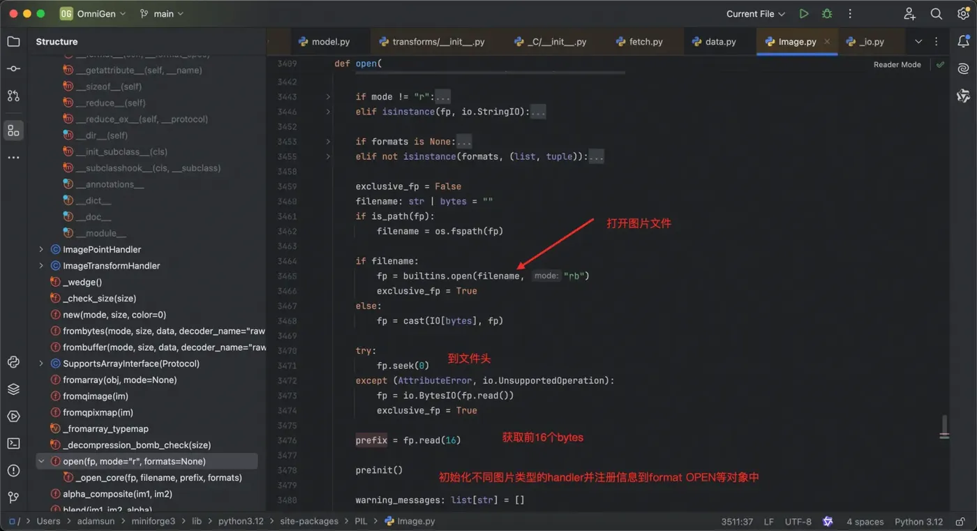977x531 pixels.
Task: Click cursor position 3511:37 in status bar
Action: tap(737, 521)
